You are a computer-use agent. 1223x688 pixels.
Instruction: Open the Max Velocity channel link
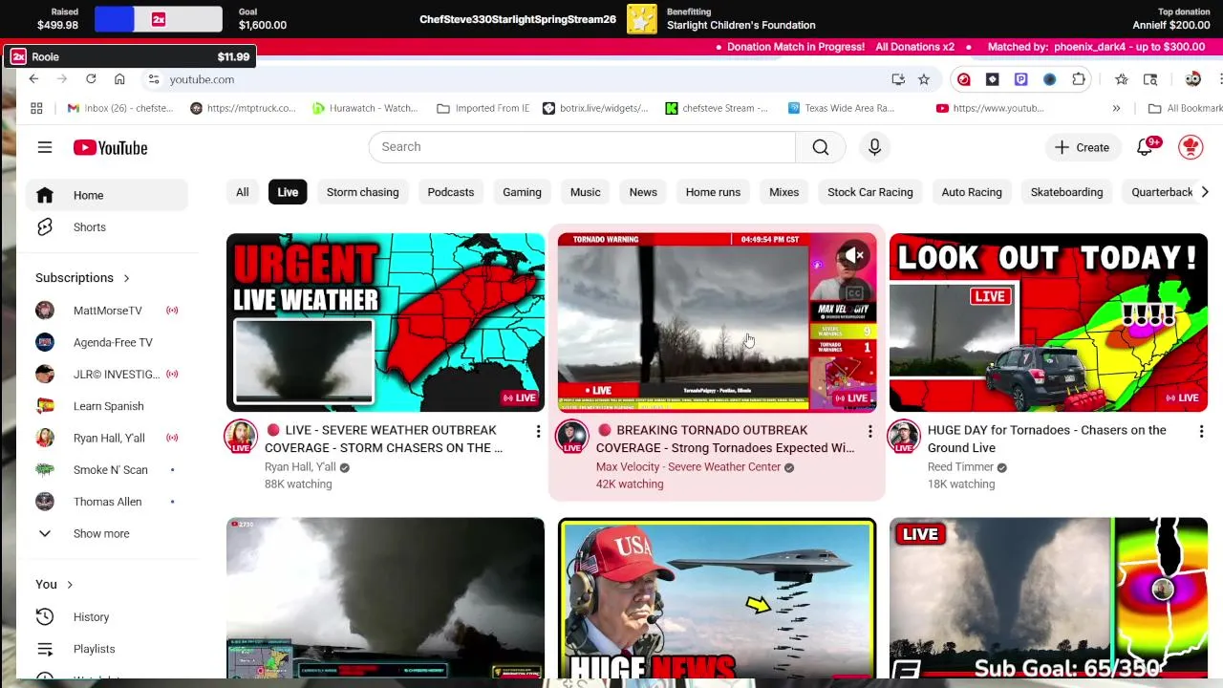coord(688,467)
